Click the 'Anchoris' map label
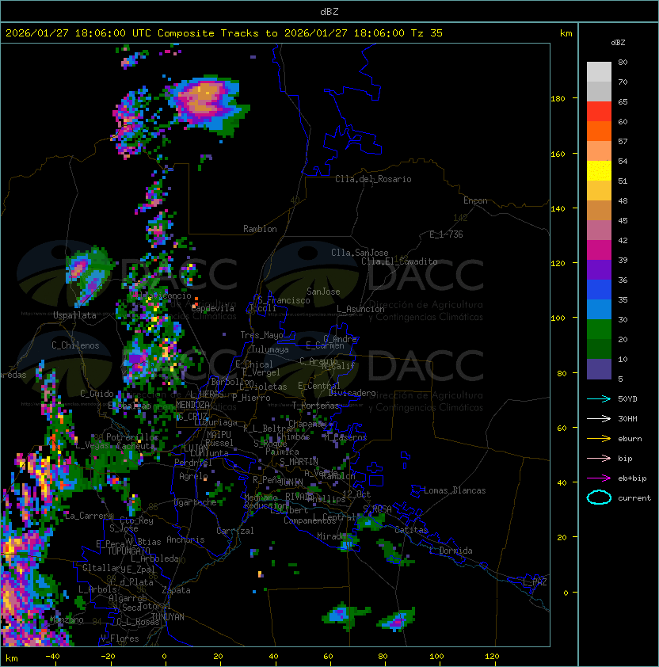 tap(185, 539)
